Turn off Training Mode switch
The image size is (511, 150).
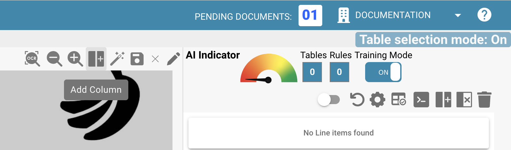383,72
